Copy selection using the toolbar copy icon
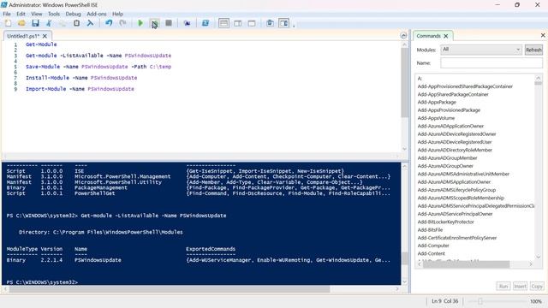548x308 pixels. [63, 23]
